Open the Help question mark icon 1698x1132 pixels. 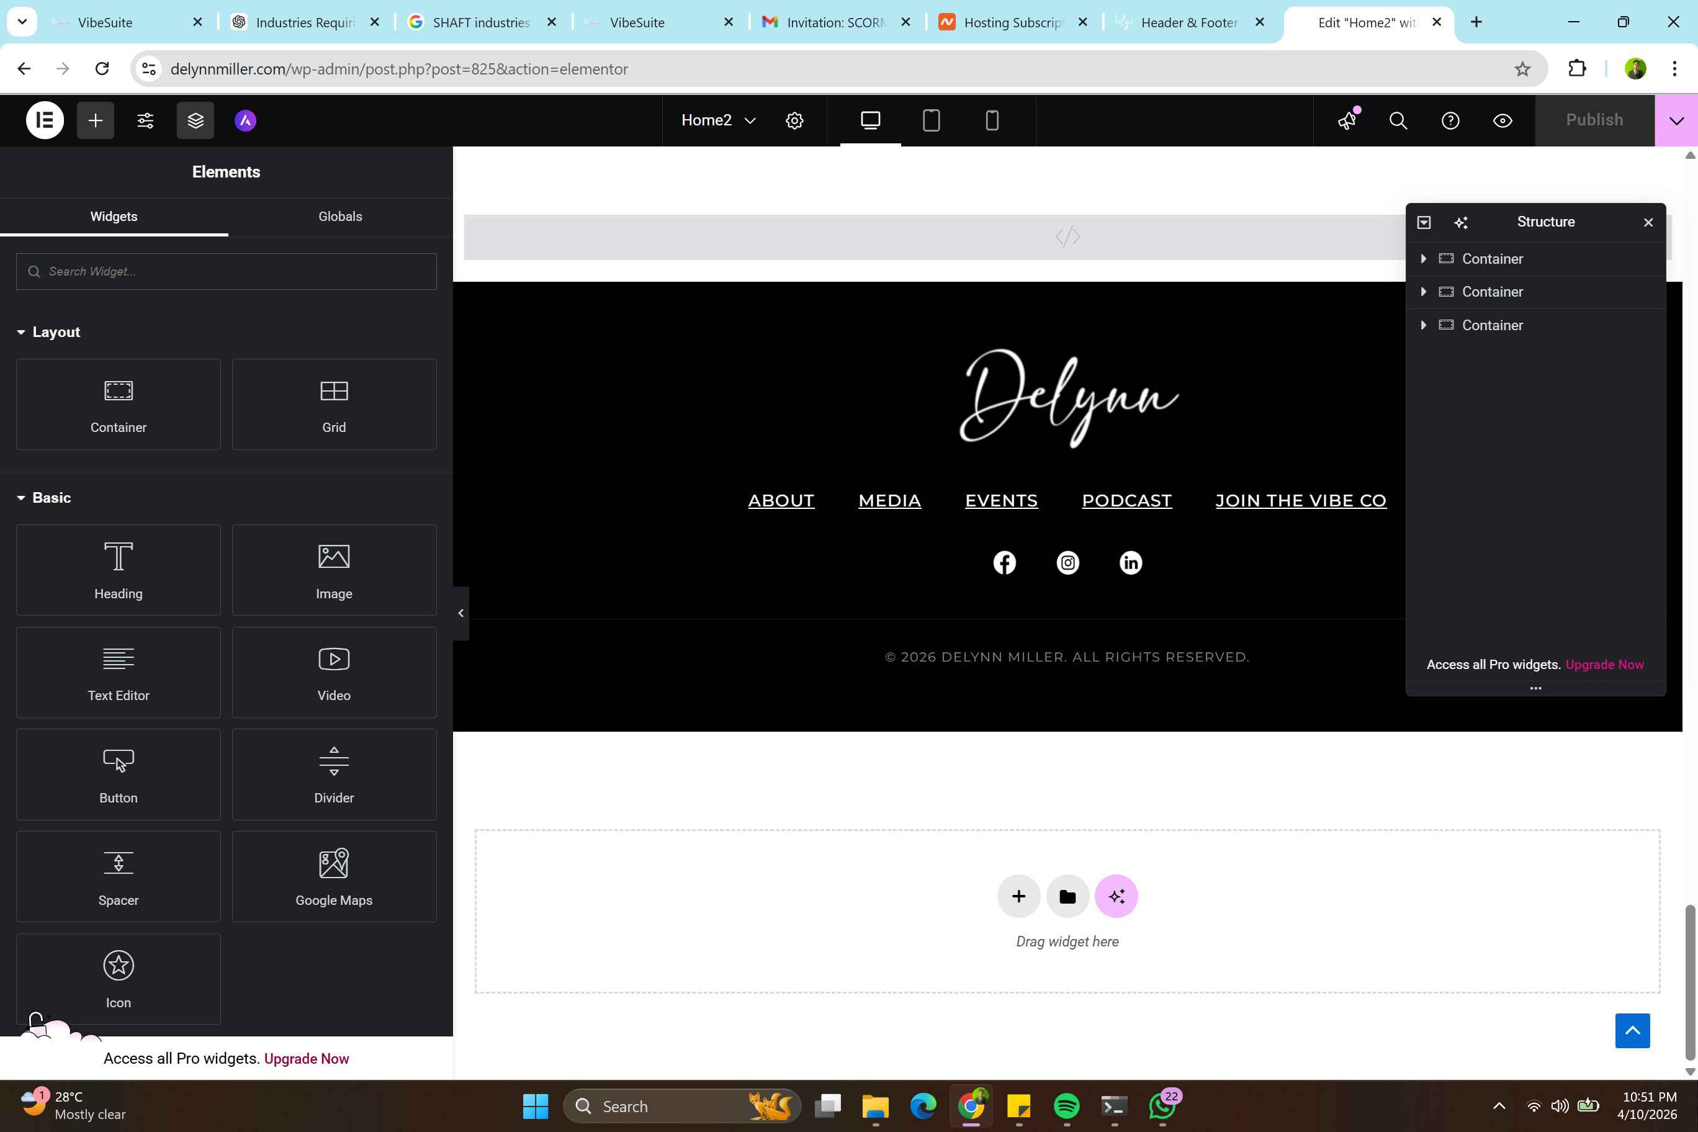[1450, 120]
